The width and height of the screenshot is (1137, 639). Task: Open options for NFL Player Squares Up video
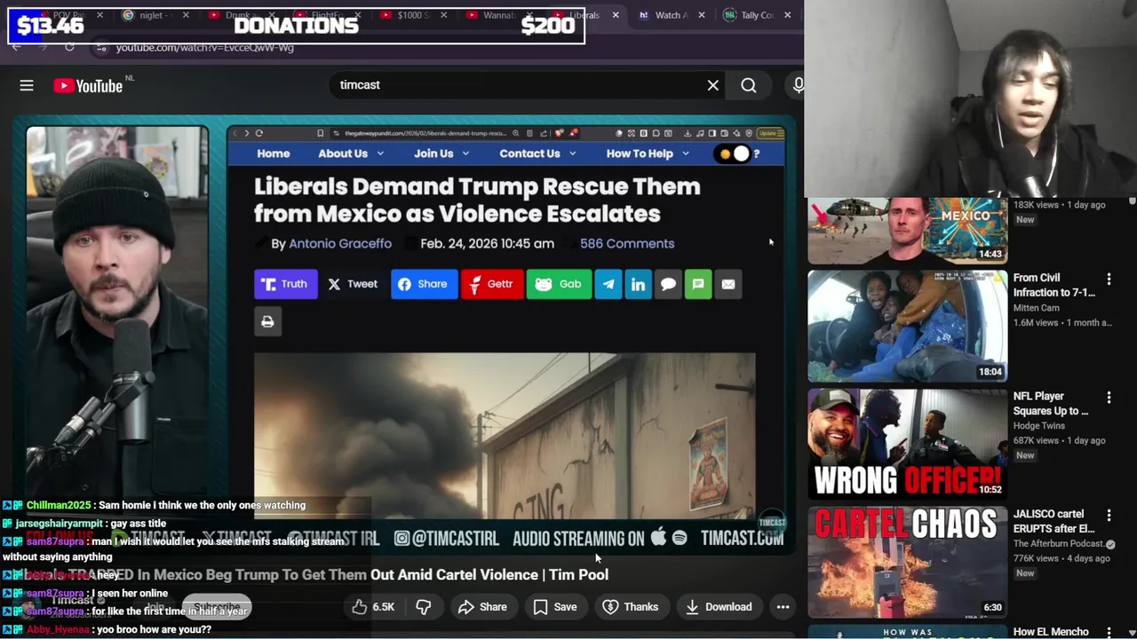tap(1109, 397)
